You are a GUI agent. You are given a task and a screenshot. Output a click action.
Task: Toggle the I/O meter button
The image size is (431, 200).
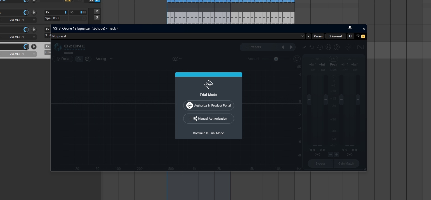(x=333, y=59)
